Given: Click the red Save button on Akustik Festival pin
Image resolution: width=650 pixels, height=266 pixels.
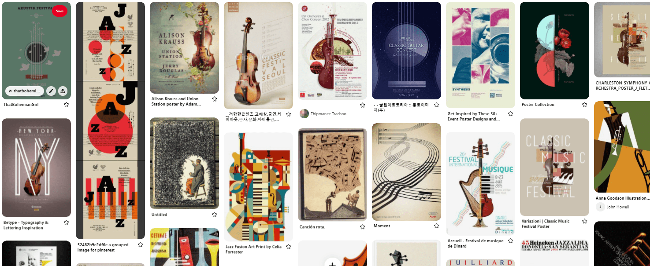Looking at the screenshot, I should click(59, 11).
